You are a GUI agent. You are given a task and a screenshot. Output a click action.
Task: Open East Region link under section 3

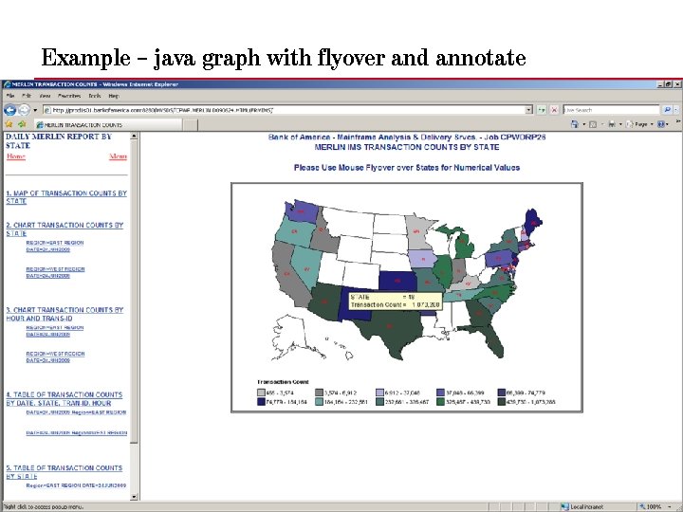click(x=54, y=331)
